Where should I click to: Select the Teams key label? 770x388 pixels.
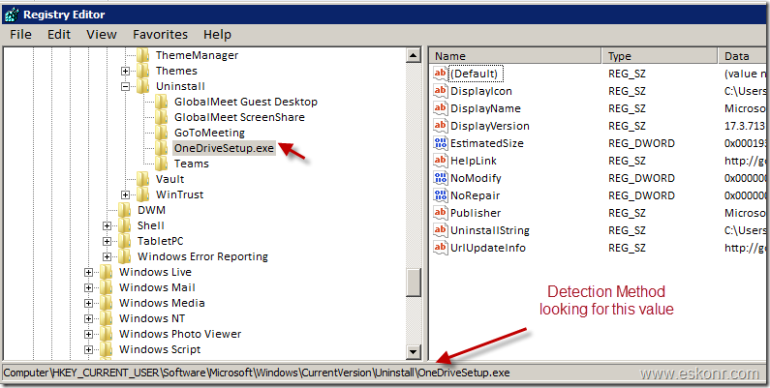click(192, 164)
